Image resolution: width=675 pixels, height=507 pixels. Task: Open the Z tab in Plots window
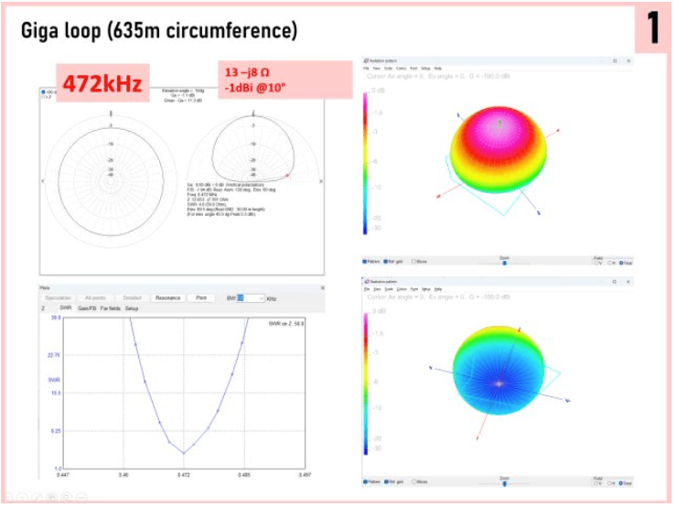point(44,309)
